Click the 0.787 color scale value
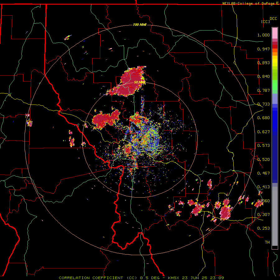Image resolution: width=280 pixels, height=280 pixels. 264,90
